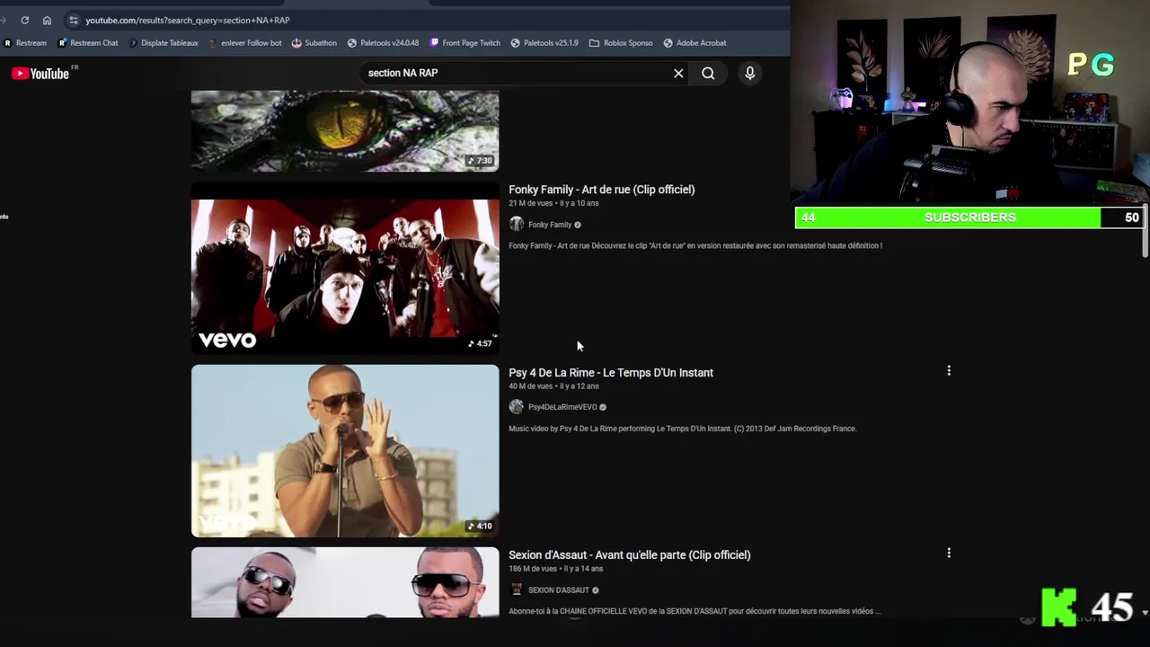Click the address bar URL
This screenshot has height=647, width=1150.
pos(188,20)
